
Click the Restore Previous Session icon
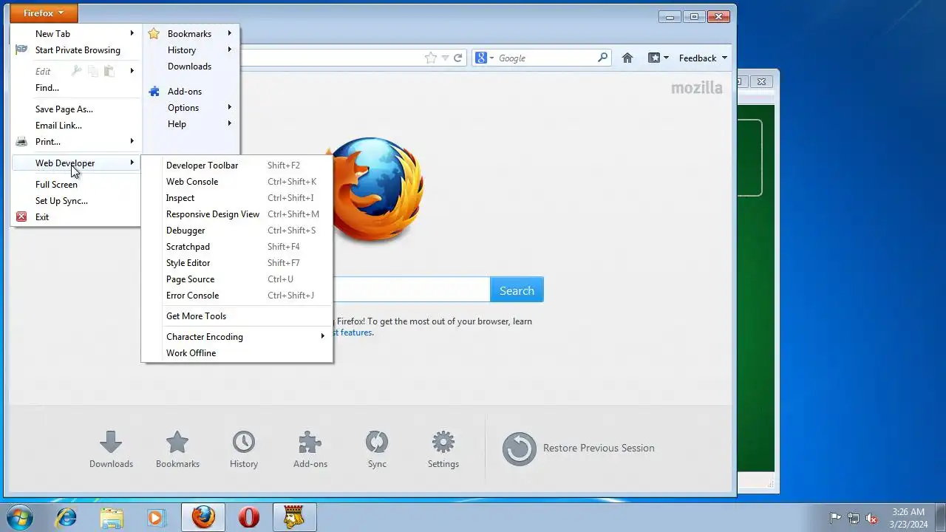click(x=520, y=449)
